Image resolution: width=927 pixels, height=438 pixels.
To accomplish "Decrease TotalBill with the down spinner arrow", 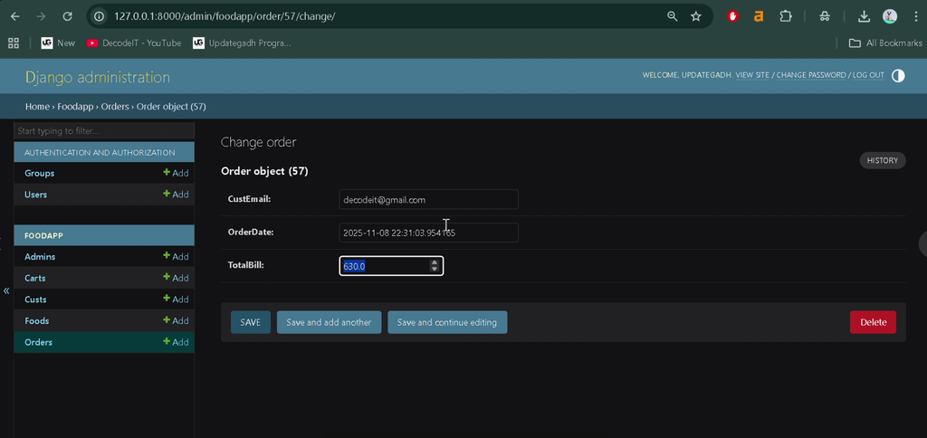I will [x=435, y=270].
